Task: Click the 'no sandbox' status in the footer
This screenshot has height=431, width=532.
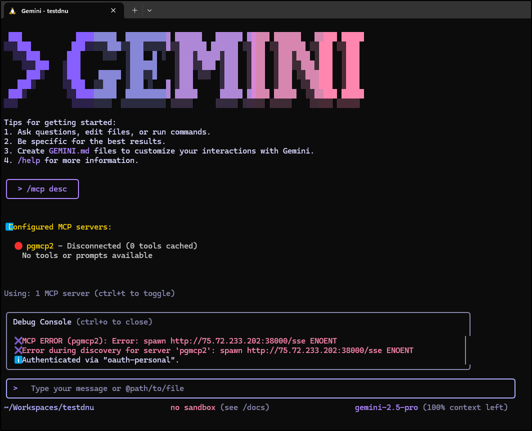Action: [192, 407]
